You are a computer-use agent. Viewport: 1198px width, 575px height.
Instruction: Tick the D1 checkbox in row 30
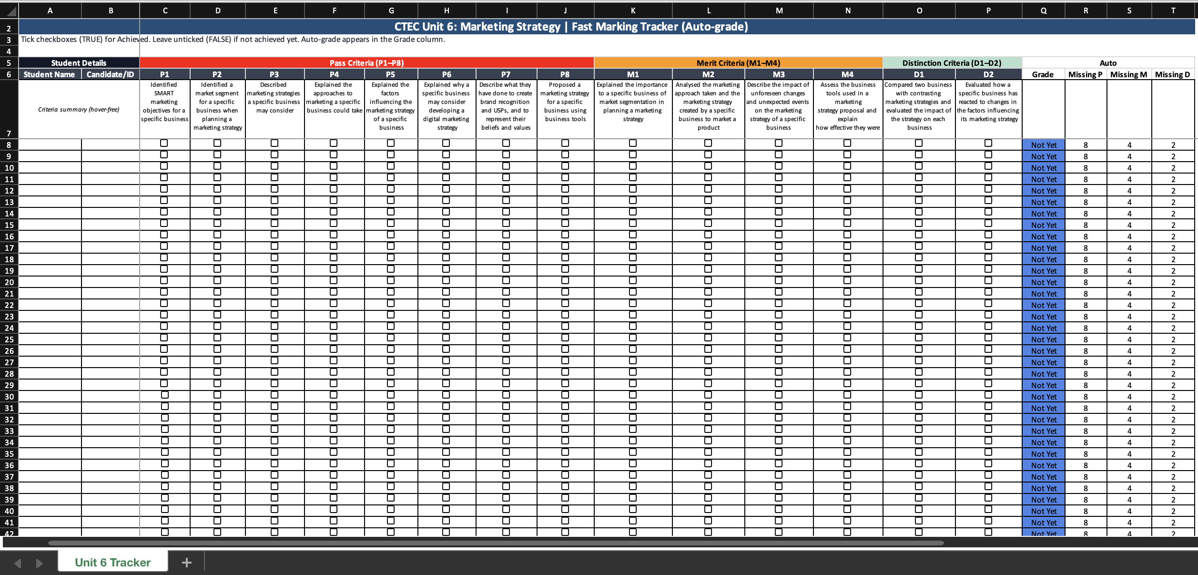[919, 395]
